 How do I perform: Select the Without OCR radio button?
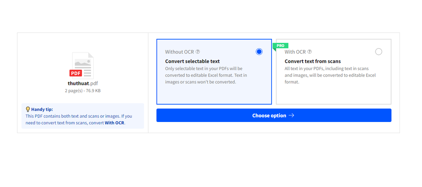point(259,51)
